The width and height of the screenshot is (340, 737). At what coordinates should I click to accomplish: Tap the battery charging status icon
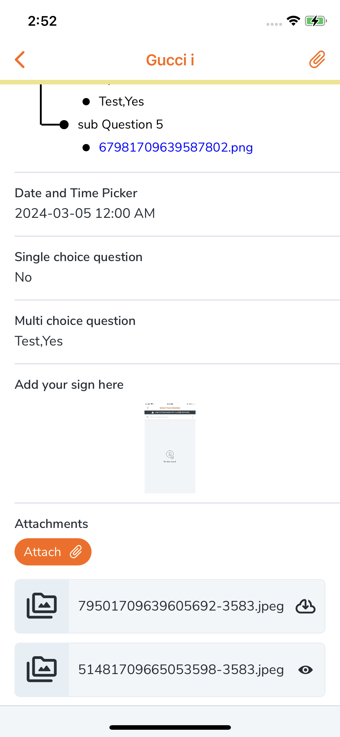tap(316, 21)
